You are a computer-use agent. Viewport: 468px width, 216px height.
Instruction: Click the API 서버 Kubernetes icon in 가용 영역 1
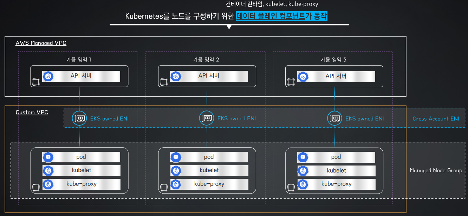coord(48,76)
